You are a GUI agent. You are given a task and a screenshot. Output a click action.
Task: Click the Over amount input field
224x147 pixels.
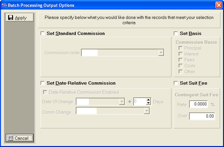point(202,116)
